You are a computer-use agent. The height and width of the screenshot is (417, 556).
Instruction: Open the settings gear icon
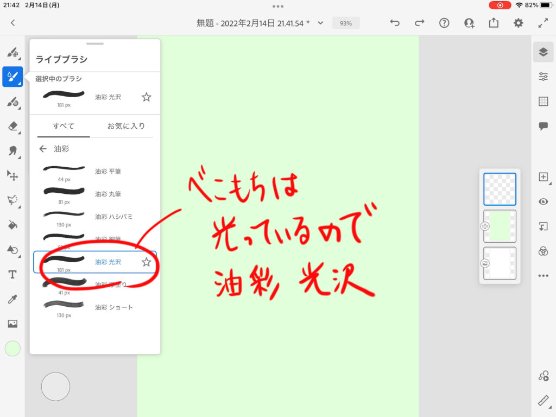click(x=519, y=23)
